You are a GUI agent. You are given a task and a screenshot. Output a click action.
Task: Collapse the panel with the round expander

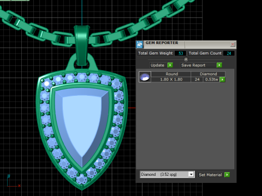tap(186, 59)
